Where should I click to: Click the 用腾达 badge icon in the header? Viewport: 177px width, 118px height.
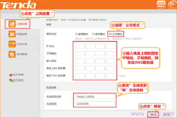click(161, 4)
